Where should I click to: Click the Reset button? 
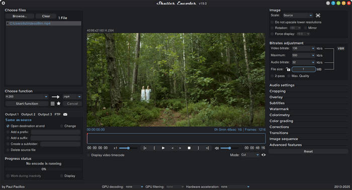308,151
